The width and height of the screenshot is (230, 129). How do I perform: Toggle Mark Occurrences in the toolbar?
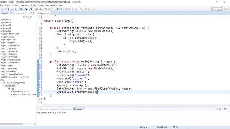click(60, 9)
